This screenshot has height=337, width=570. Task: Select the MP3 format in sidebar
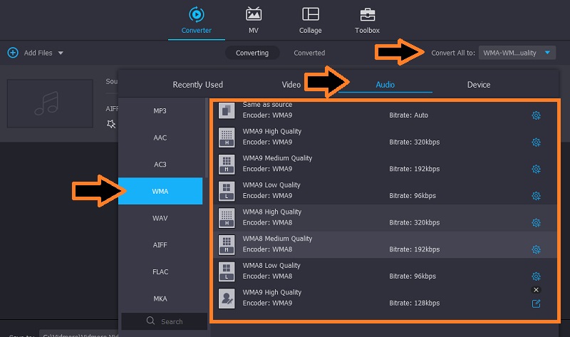pos(160,111)
